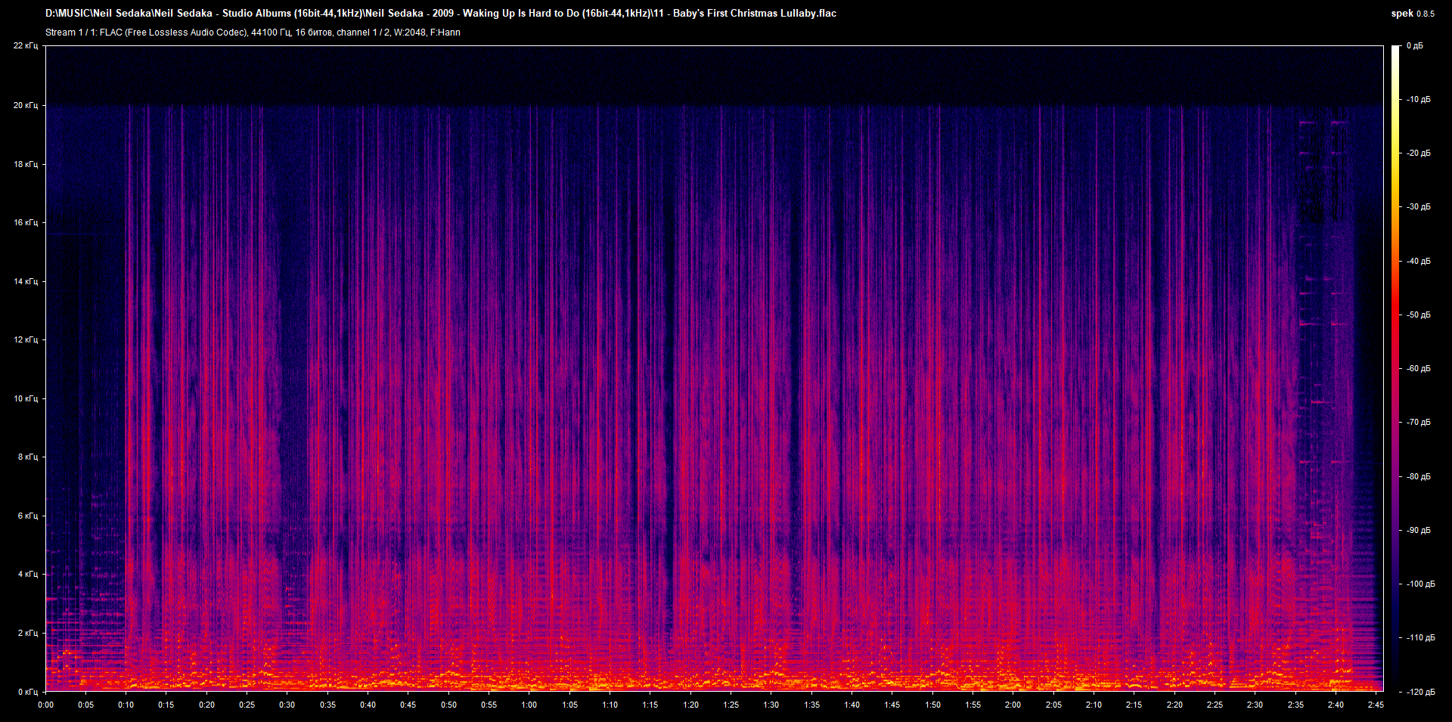
Task: Select the '10 кГц' frequency axis label
Action: click(26, 398)
